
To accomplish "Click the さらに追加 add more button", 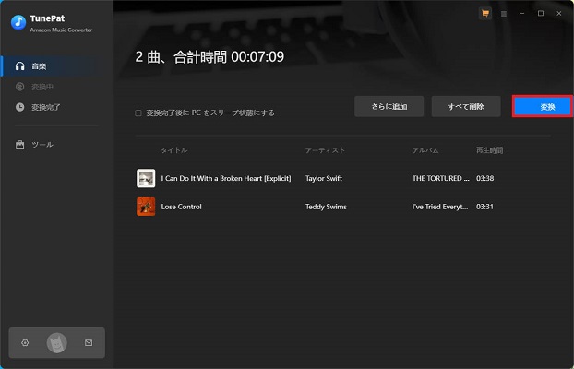I will [389, 106].
